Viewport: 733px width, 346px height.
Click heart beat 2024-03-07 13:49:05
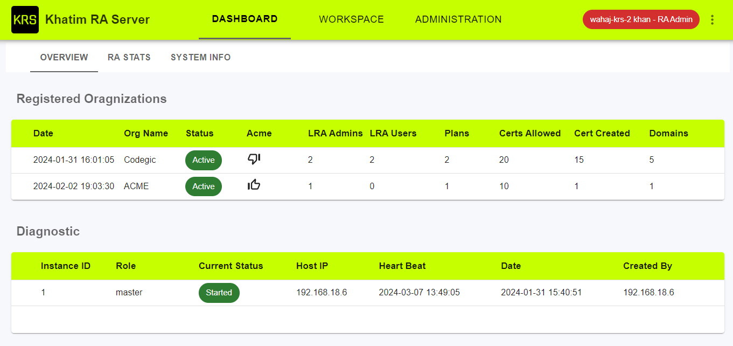pyautogui.click(x=420, y=293)
